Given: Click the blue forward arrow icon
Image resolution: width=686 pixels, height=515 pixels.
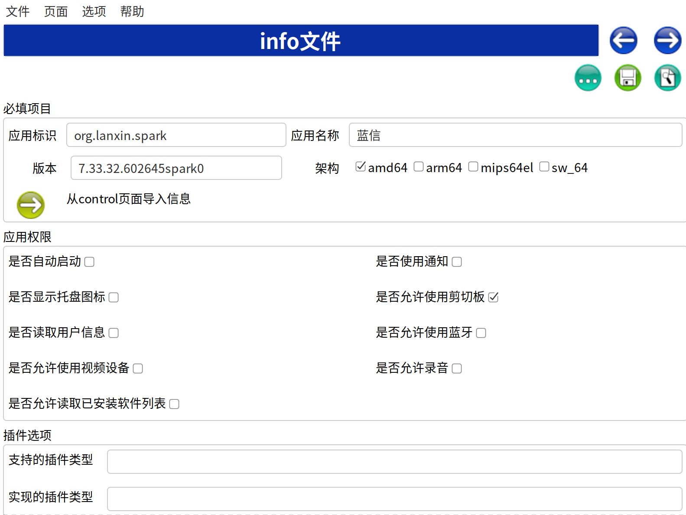Looking at the screenshot, I should (x=667, y=40).
